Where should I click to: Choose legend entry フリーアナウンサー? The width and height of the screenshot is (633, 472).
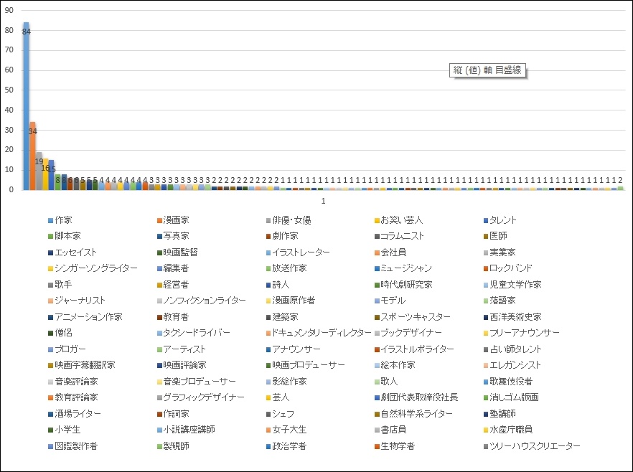(x=522, y=333)
